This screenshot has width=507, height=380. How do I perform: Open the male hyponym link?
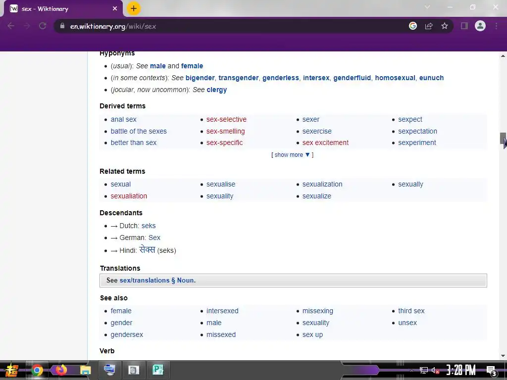(158, 66)
